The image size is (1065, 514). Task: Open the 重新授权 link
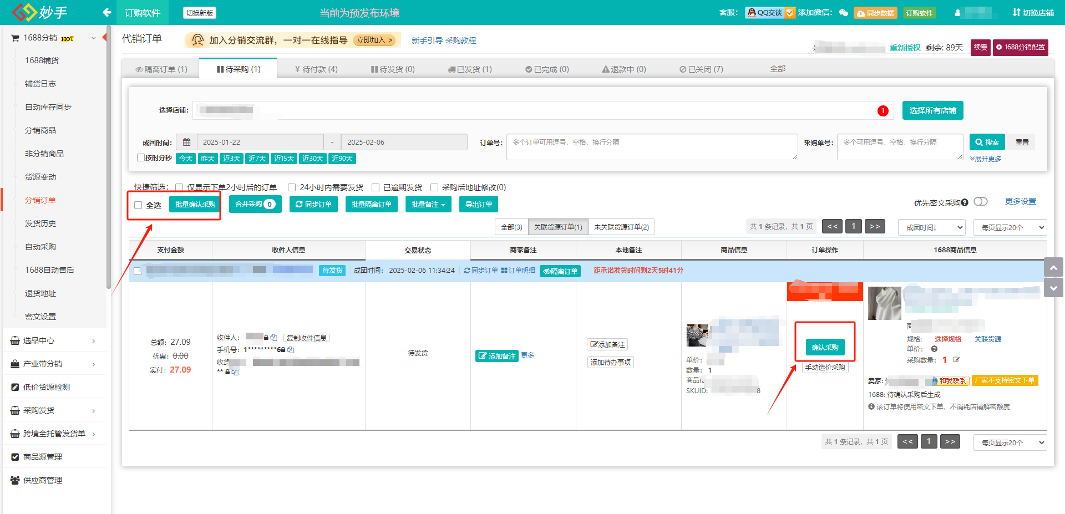tap(905, 48)
